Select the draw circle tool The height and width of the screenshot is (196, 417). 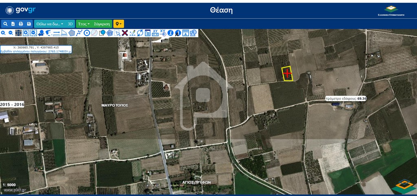click(x=87, y=33)
